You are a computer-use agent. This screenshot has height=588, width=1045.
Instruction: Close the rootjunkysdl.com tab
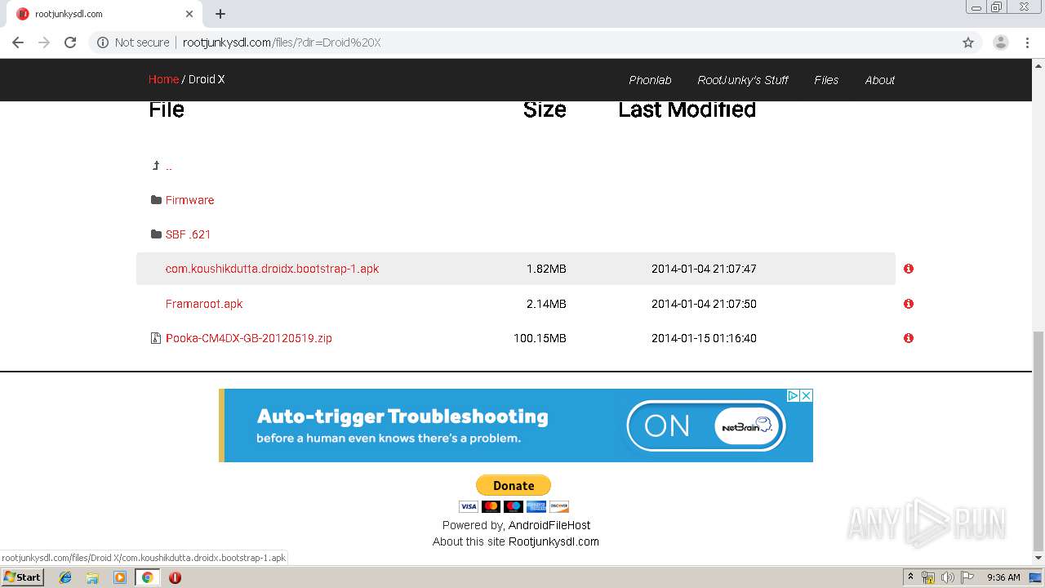click(189, 14)
